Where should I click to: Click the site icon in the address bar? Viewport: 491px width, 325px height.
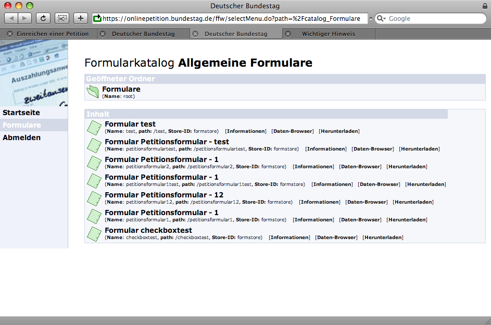pyautogui.click(x=97, y=18)
